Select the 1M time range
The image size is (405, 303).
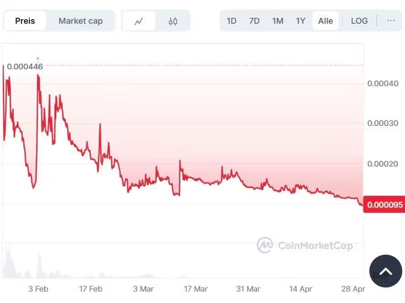[277, 21]
